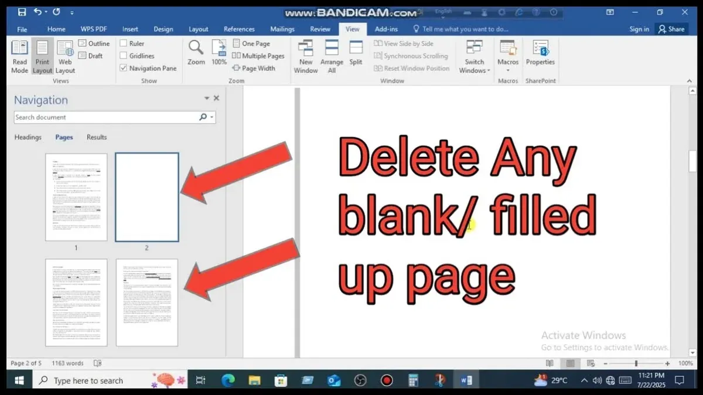Image resolution: width=703 pixels, height=395 pixels.
Task: Uncheck the Navigation Pane checkbox
Action: coord(124,68)
